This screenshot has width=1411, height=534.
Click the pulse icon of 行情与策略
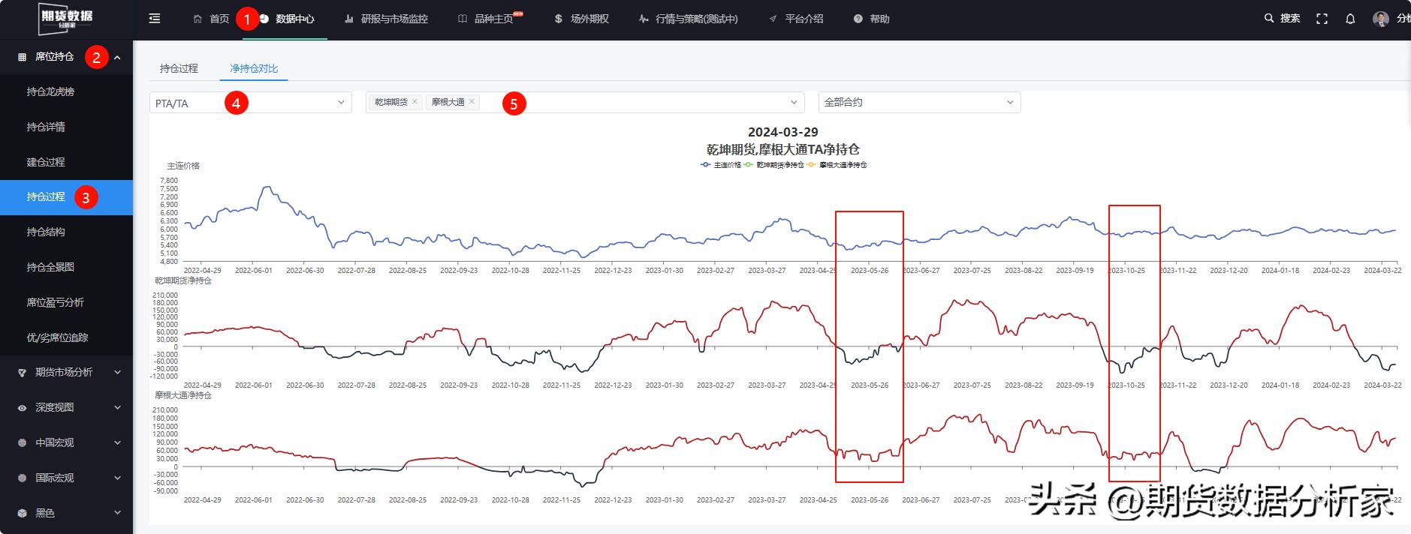click(644, 19)
